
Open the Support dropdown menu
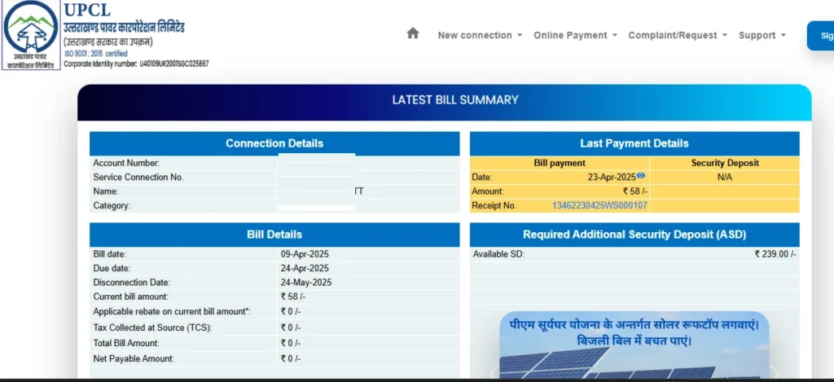pyautogui.click(x=762, y=35)
